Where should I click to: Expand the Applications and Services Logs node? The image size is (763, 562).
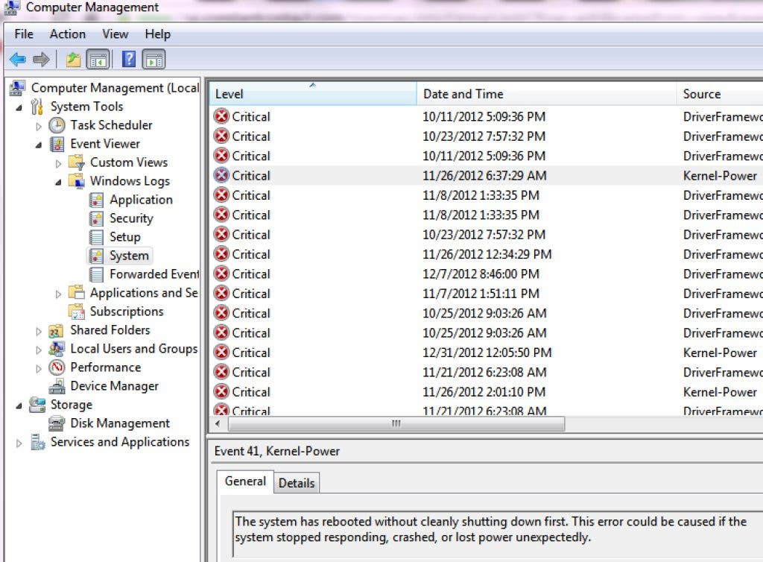point(58,294)
